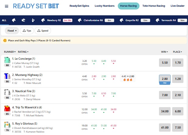The height and width of the screenshot is (135, 188).
Task: Select Le Concierge place odds 1.70
Action: tap(178, 63)
